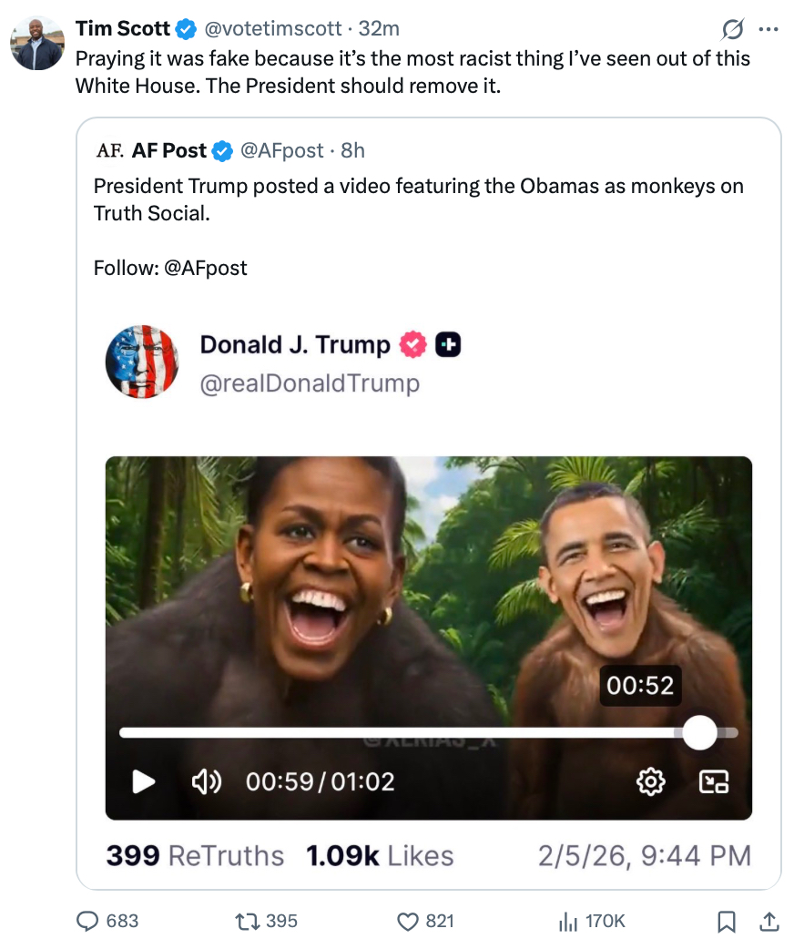
Task: Open the Grok circle-slash icon
Action: (732, 30)
